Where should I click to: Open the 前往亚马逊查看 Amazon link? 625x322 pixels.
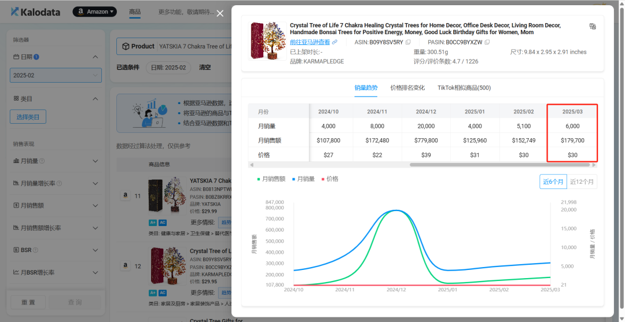click(x=313, y=42)
